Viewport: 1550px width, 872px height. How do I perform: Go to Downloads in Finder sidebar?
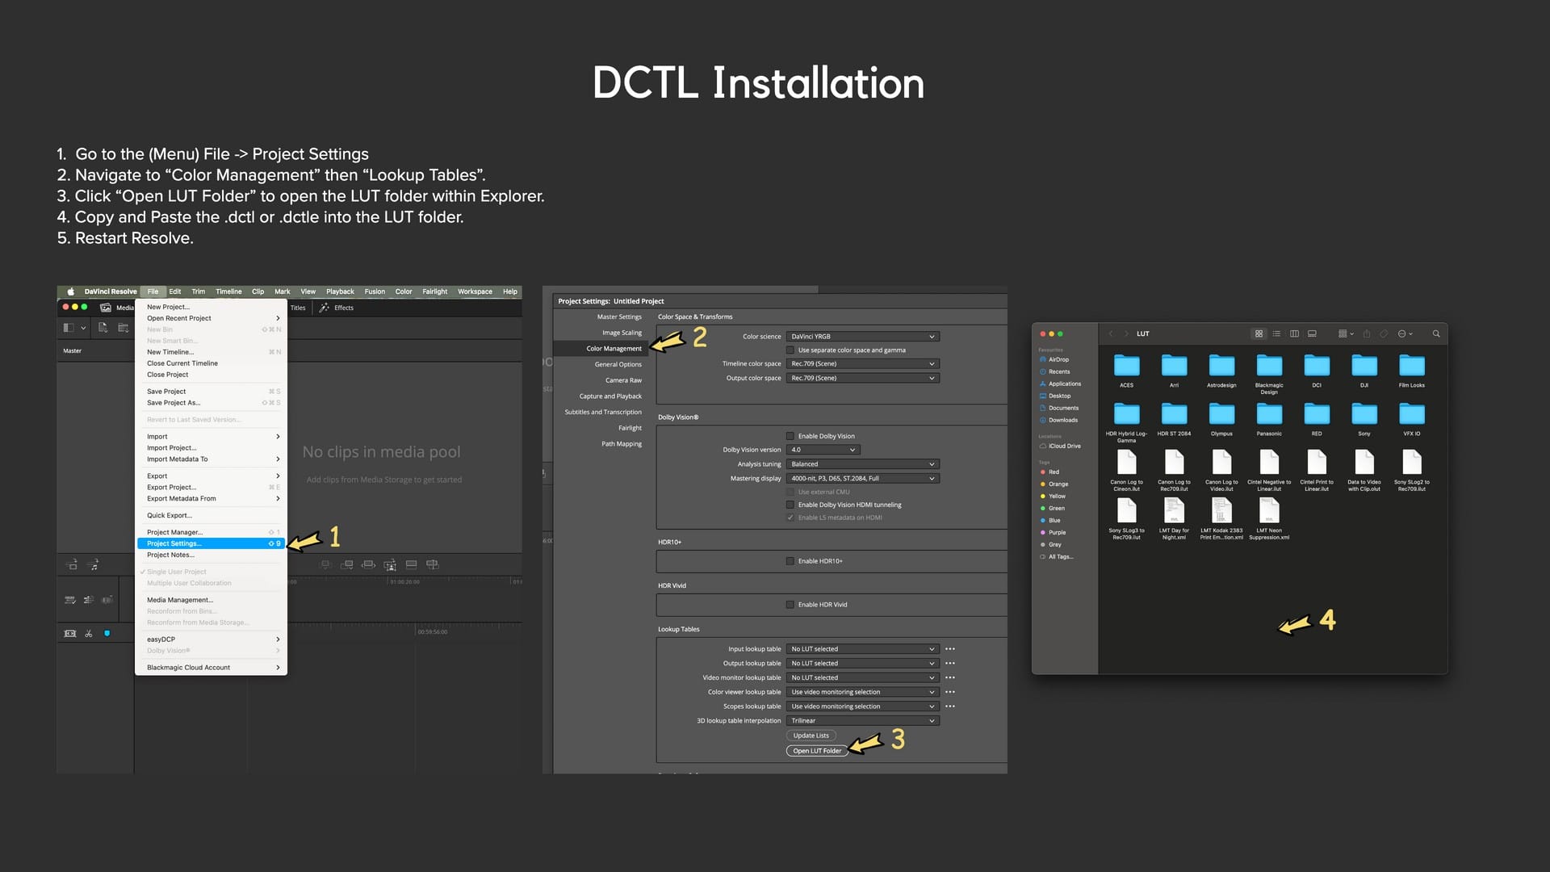[x=1062, y=420]
